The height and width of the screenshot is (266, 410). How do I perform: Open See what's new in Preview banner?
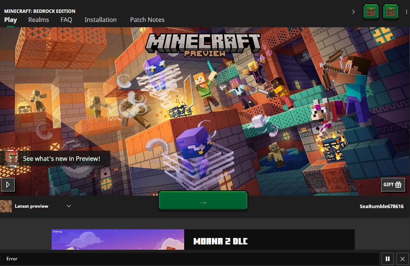click(55, 159)
